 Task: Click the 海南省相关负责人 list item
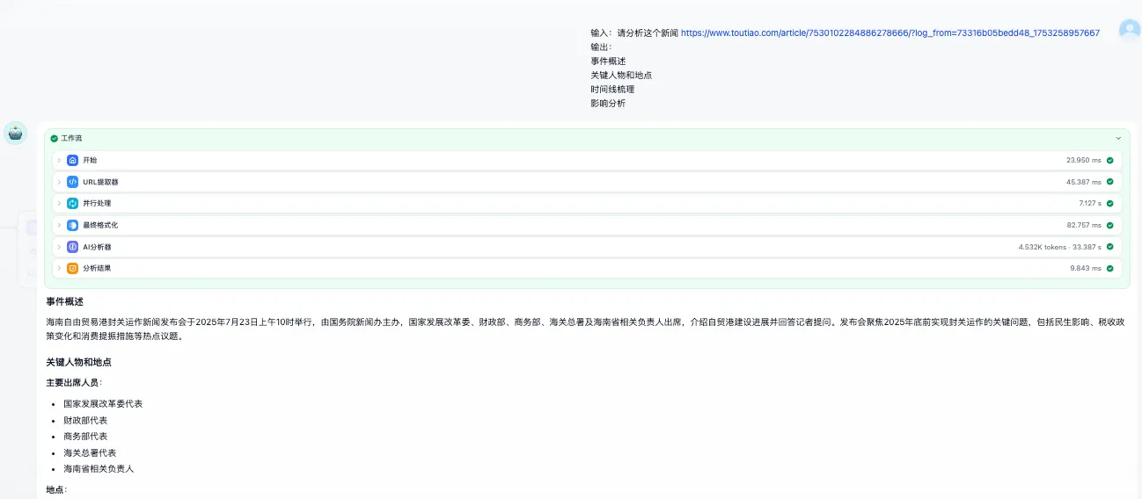[x=99, y=469]
